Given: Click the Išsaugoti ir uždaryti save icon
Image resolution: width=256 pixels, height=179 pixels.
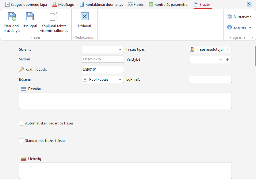Looking at the screenshot, I should click(12, 16).
